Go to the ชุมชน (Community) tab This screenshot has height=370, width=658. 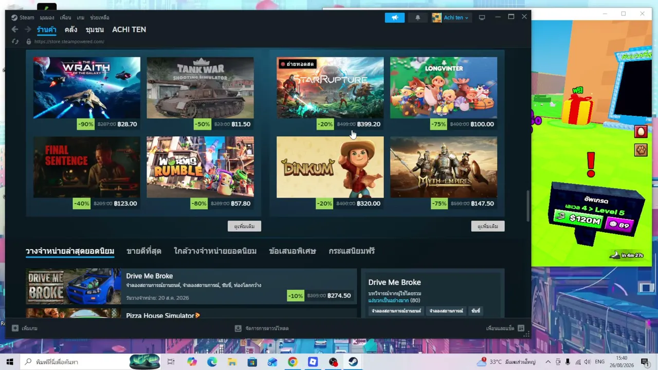[x=95, y=30]
